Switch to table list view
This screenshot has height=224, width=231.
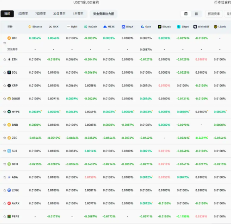tap(186, 14)
